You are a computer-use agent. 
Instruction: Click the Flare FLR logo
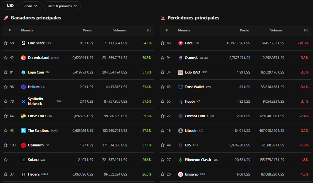tap(180, 43)
